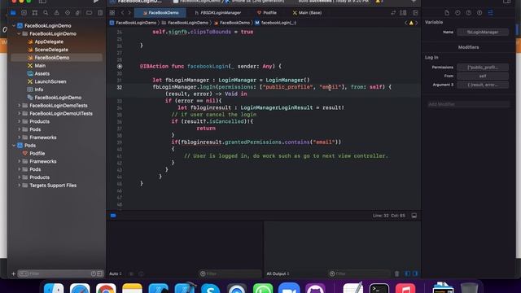Open the Find navigator magnifier icon
This screenshot has width=521, height=293.
46,13
